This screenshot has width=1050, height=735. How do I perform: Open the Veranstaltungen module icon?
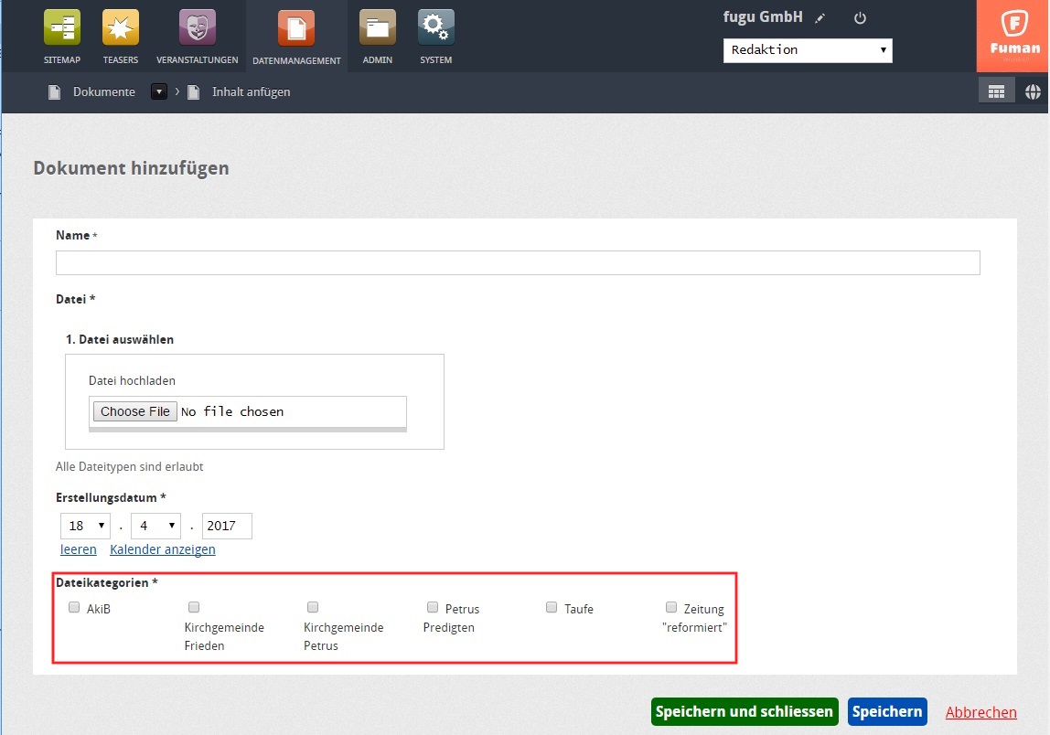[197, 29]
